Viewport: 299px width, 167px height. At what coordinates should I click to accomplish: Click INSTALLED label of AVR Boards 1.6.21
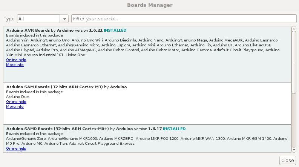click(x=115, y=30)
